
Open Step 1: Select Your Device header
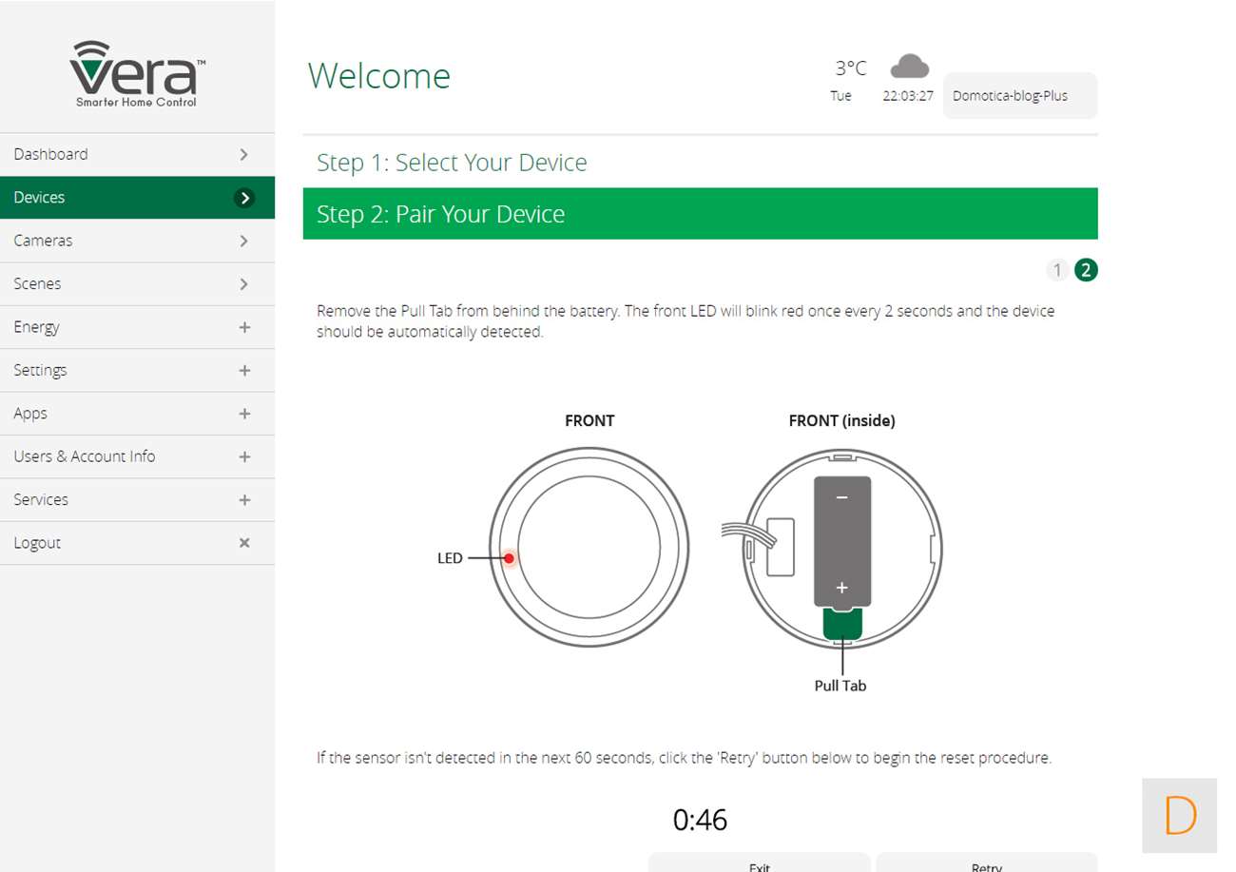click(452, 163)
